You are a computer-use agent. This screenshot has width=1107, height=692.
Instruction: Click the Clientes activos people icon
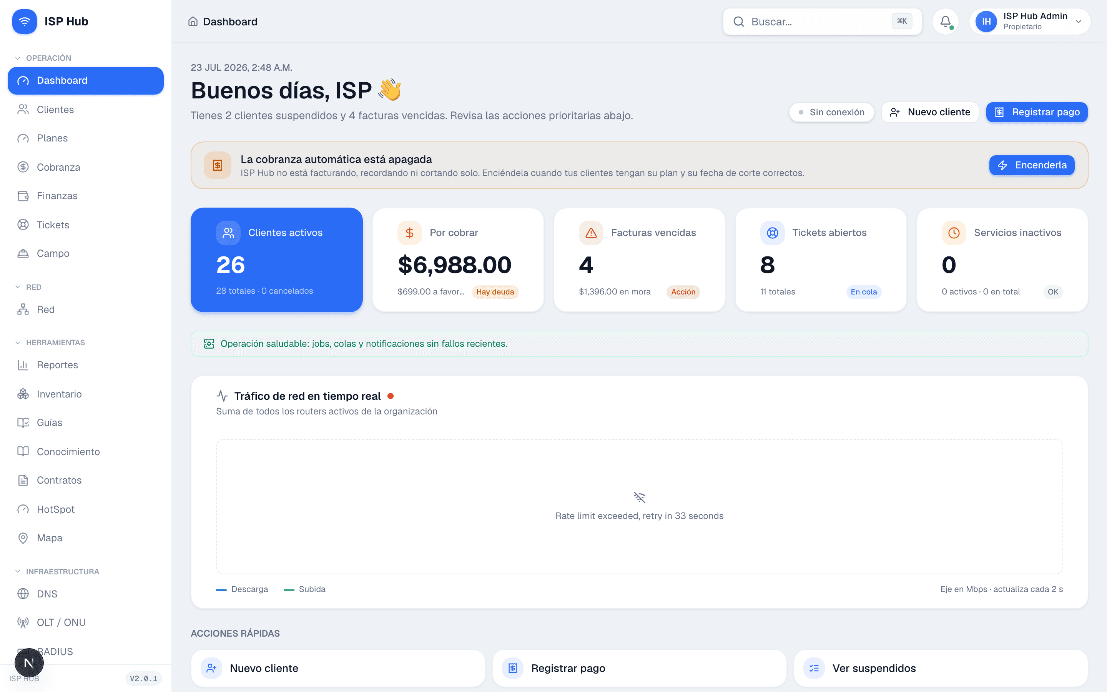(x=228, y=233)
